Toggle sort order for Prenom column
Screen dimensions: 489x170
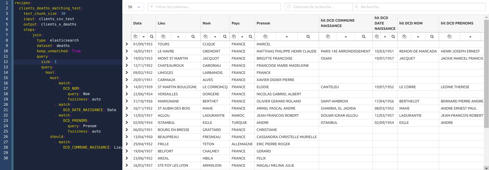pyautogui.click(x=287, y=36)
